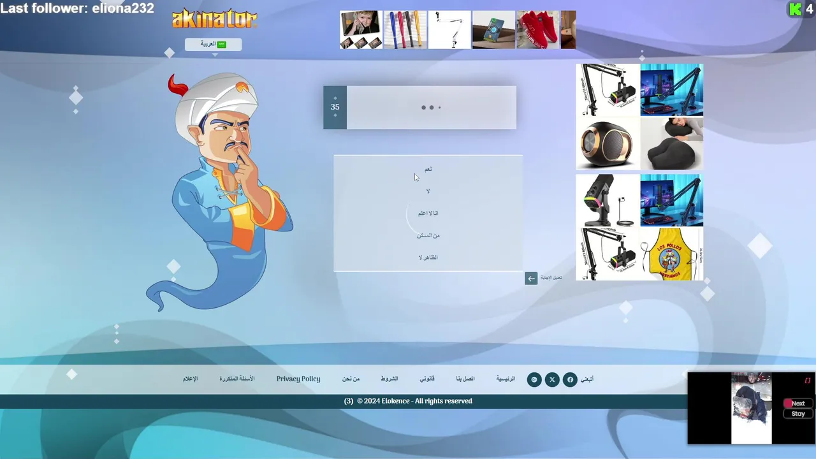Open the قانوني legal link

[x=427, y=379]
